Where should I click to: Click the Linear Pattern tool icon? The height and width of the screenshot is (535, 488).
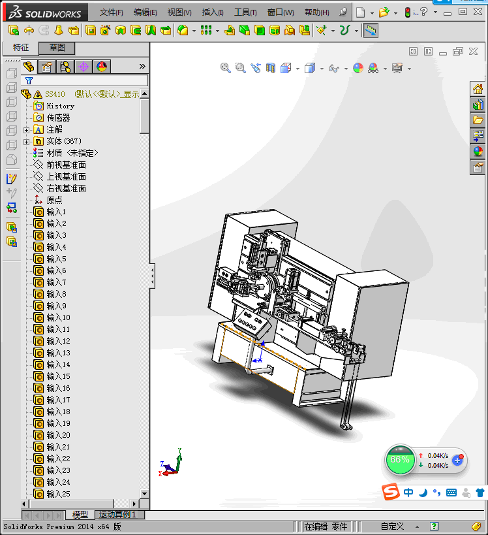(206, 30)
